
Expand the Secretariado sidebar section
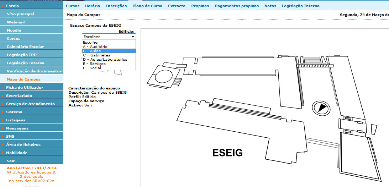click(x=19, y=95)
